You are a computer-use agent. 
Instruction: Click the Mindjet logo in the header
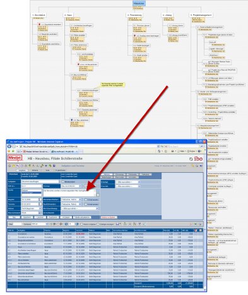pos(15,158)
